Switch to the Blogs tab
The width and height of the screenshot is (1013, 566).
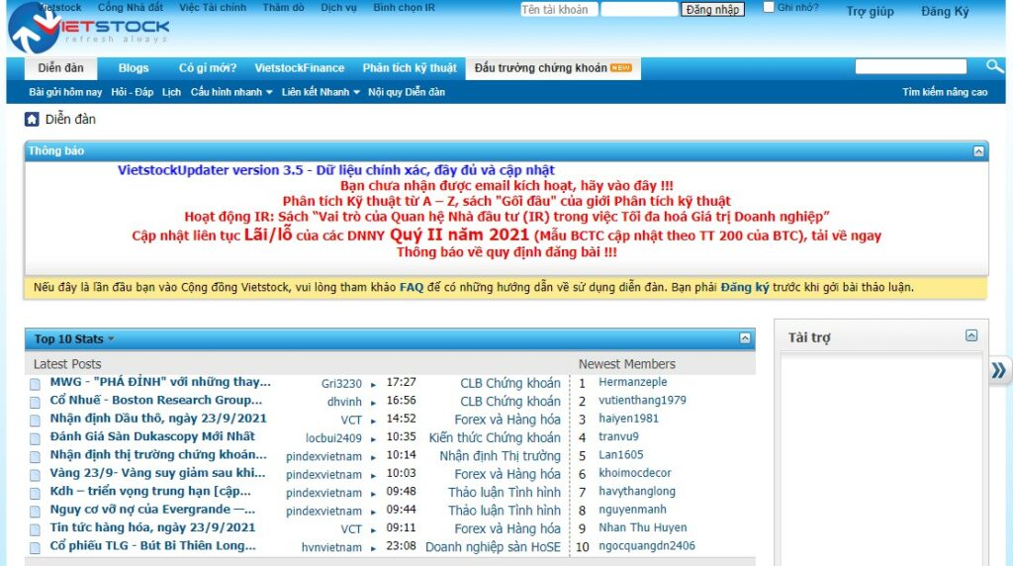point(134,68)
